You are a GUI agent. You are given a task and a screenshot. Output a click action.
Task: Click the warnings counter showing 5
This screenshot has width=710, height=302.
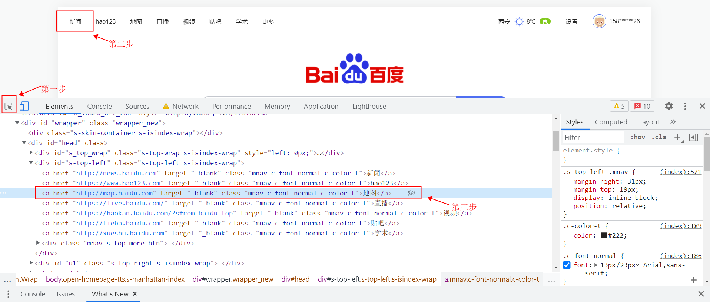pyautogui.click(x=619, y=106)
